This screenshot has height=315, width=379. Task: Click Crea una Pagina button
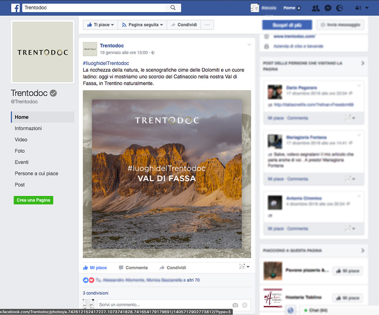33,200
